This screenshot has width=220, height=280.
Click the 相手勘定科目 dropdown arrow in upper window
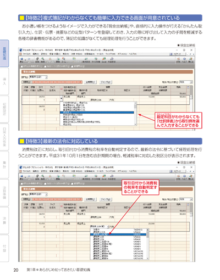click(x=61, y=98)
